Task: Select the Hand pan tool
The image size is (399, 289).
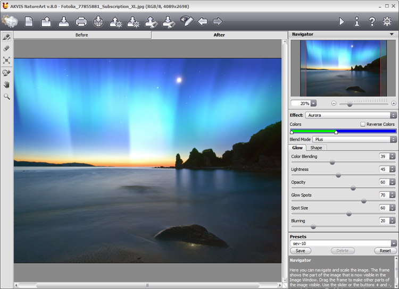Action: tap(7, 84)
